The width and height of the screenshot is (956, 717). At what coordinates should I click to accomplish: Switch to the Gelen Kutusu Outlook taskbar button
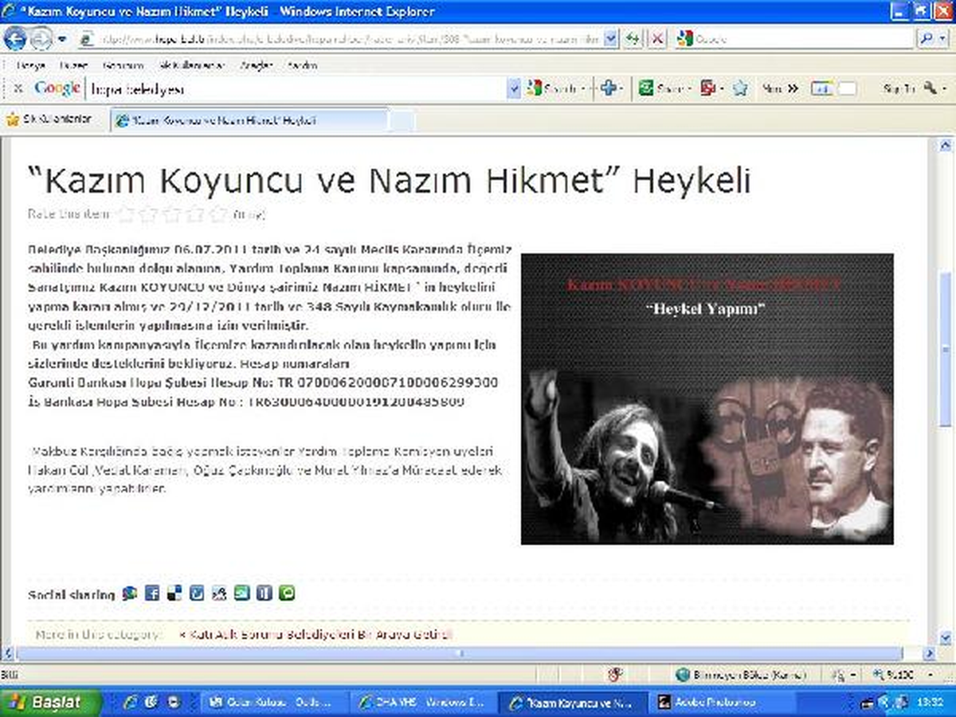[276, 702]
